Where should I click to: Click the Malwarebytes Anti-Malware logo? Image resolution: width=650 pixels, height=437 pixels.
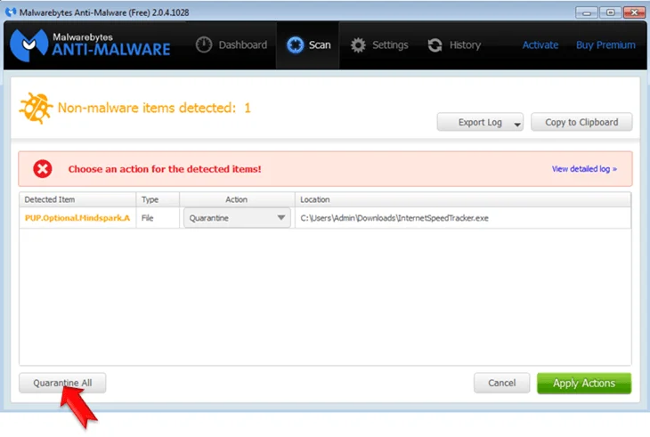click(x=90, y=45)
